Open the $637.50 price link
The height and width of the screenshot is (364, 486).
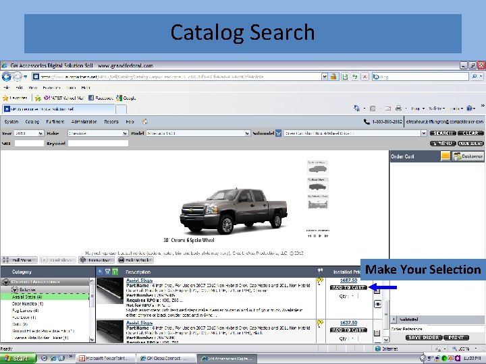(x=349, y=323)
